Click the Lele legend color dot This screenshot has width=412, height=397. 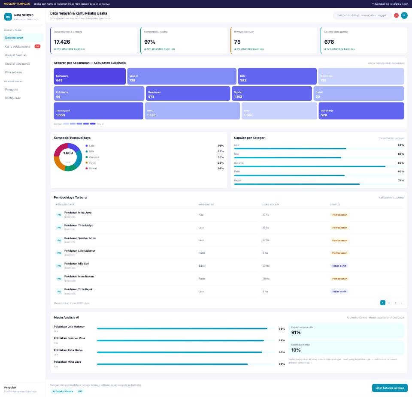point(86,146)
